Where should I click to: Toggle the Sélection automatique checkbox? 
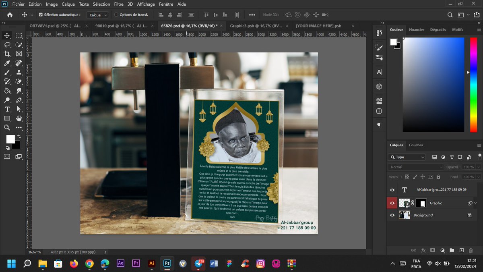41,15
